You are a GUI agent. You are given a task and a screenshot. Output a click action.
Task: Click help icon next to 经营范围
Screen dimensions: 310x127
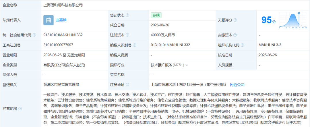pos(20,108)
